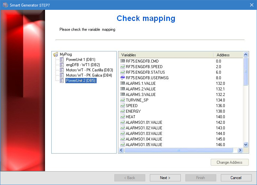Click the analog trend icon beside RF75.ENGDFB.SPEED
Viewport: 257px width, 185px height.
(x=123, y=66)
